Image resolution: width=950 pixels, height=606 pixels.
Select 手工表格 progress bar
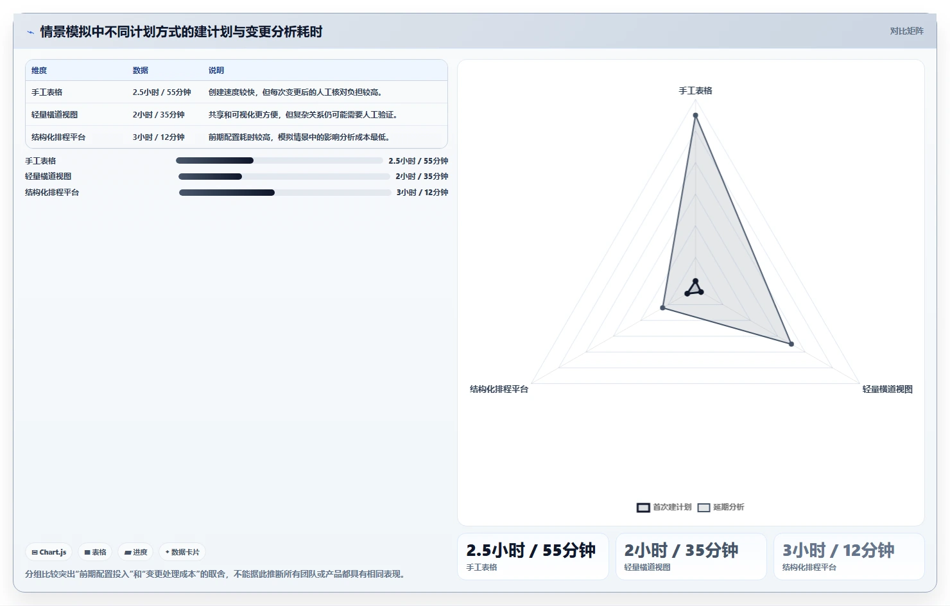279,160
